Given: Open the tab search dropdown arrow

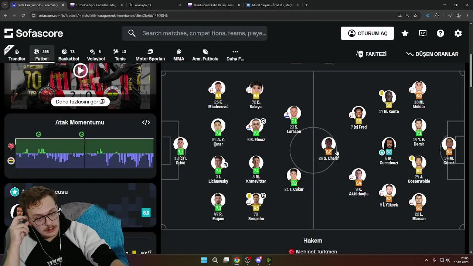Looking at the screenshot, I should pos(5,5).
